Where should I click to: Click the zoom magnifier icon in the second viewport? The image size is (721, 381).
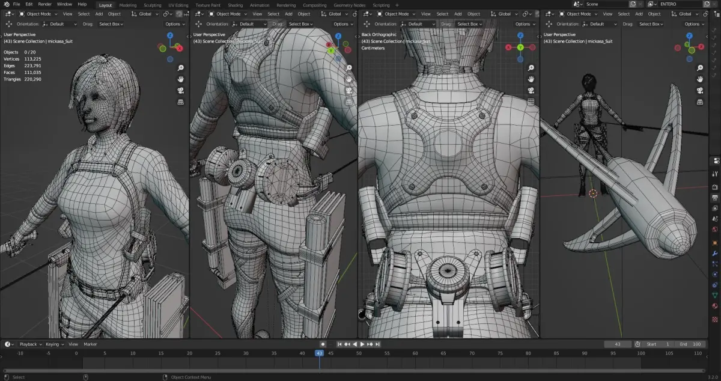pos(348,68)
